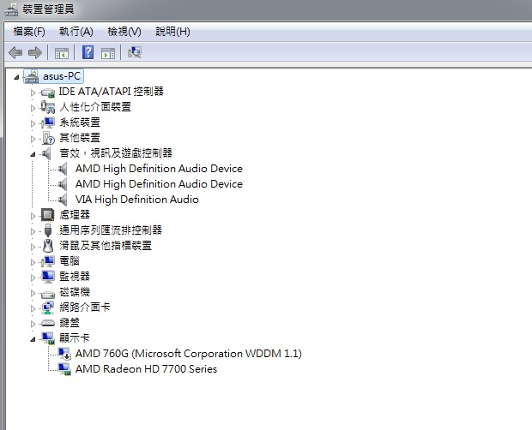Expand 網路介面卡 node
Screen dimensions: 532x430
pos(33,308)
